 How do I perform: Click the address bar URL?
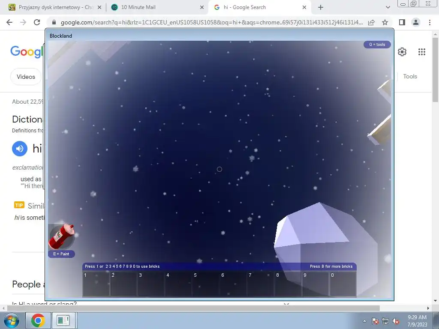pyautogui.click(x=212, y=22)
